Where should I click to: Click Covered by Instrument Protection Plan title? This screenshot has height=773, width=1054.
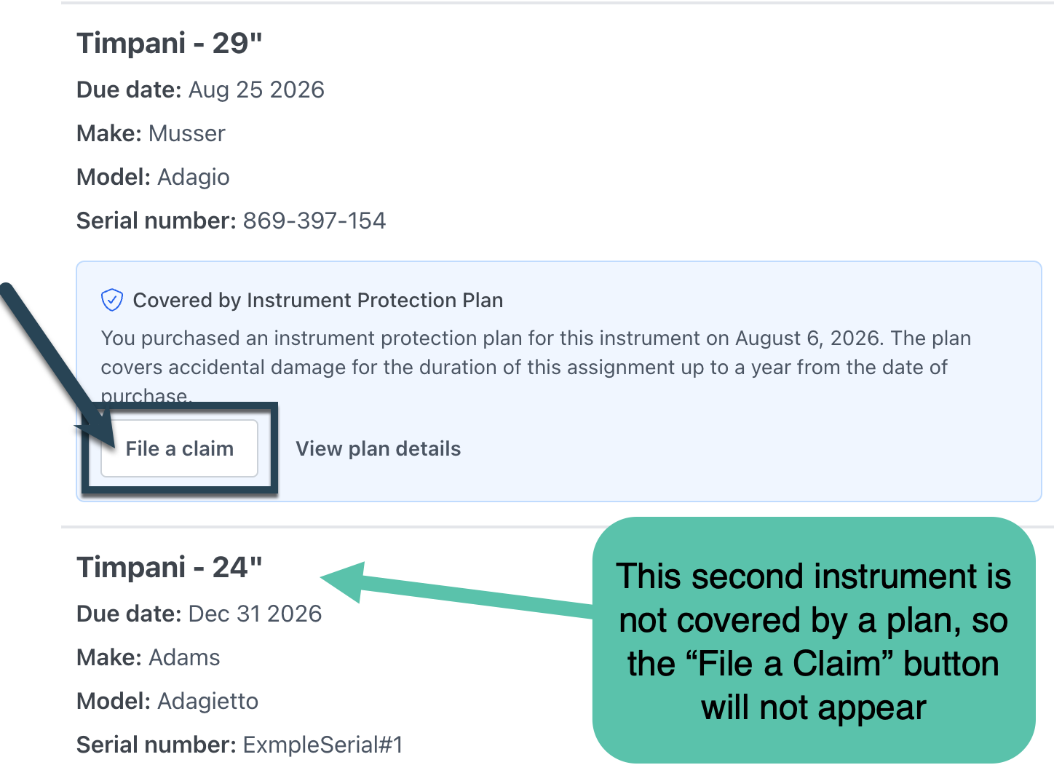click(x=318, y=300)
